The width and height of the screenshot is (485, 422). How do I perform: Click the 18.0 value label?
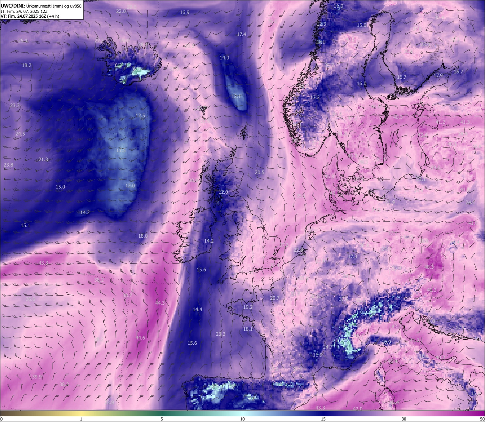click(143, 236)
